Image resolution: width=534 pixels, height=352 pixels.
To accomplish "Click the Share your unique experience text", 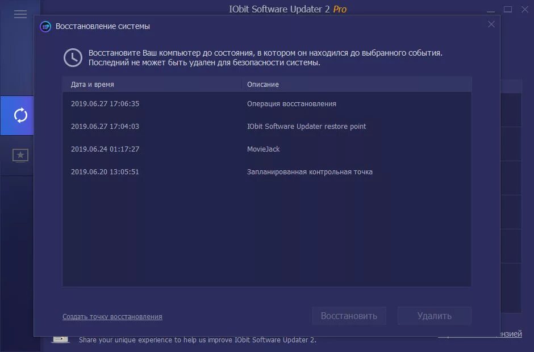I will 198,340.
